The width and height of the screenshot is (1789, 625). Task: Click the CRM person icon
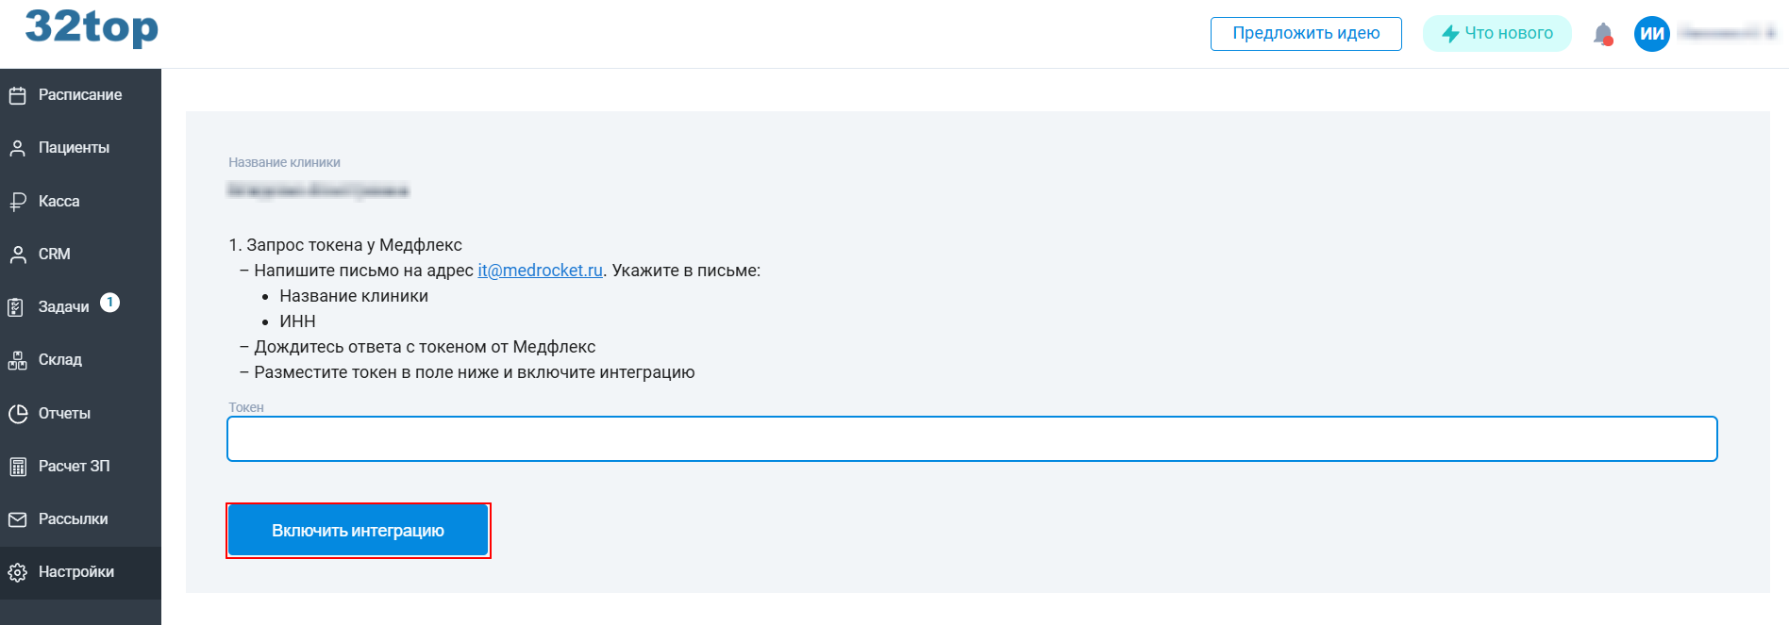pos(17,254)
